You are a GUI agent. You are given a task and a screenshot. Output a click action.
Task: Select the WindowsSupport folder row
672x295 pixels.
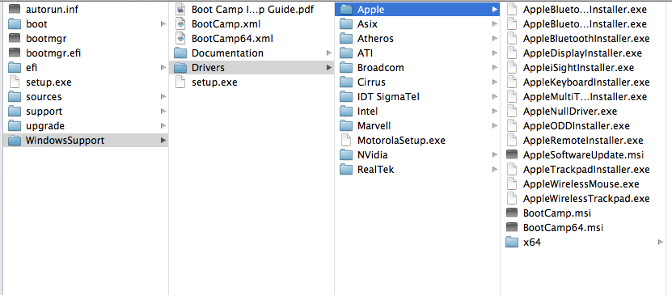[86, 140]
